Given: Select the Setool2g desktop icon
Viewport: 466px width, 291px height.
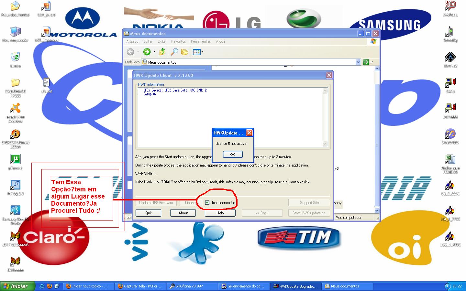Looking at the screenshot, I should [x=450, y=34].
